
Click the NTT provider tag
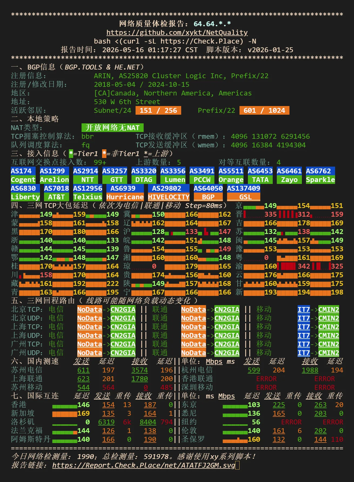point(86,180)
